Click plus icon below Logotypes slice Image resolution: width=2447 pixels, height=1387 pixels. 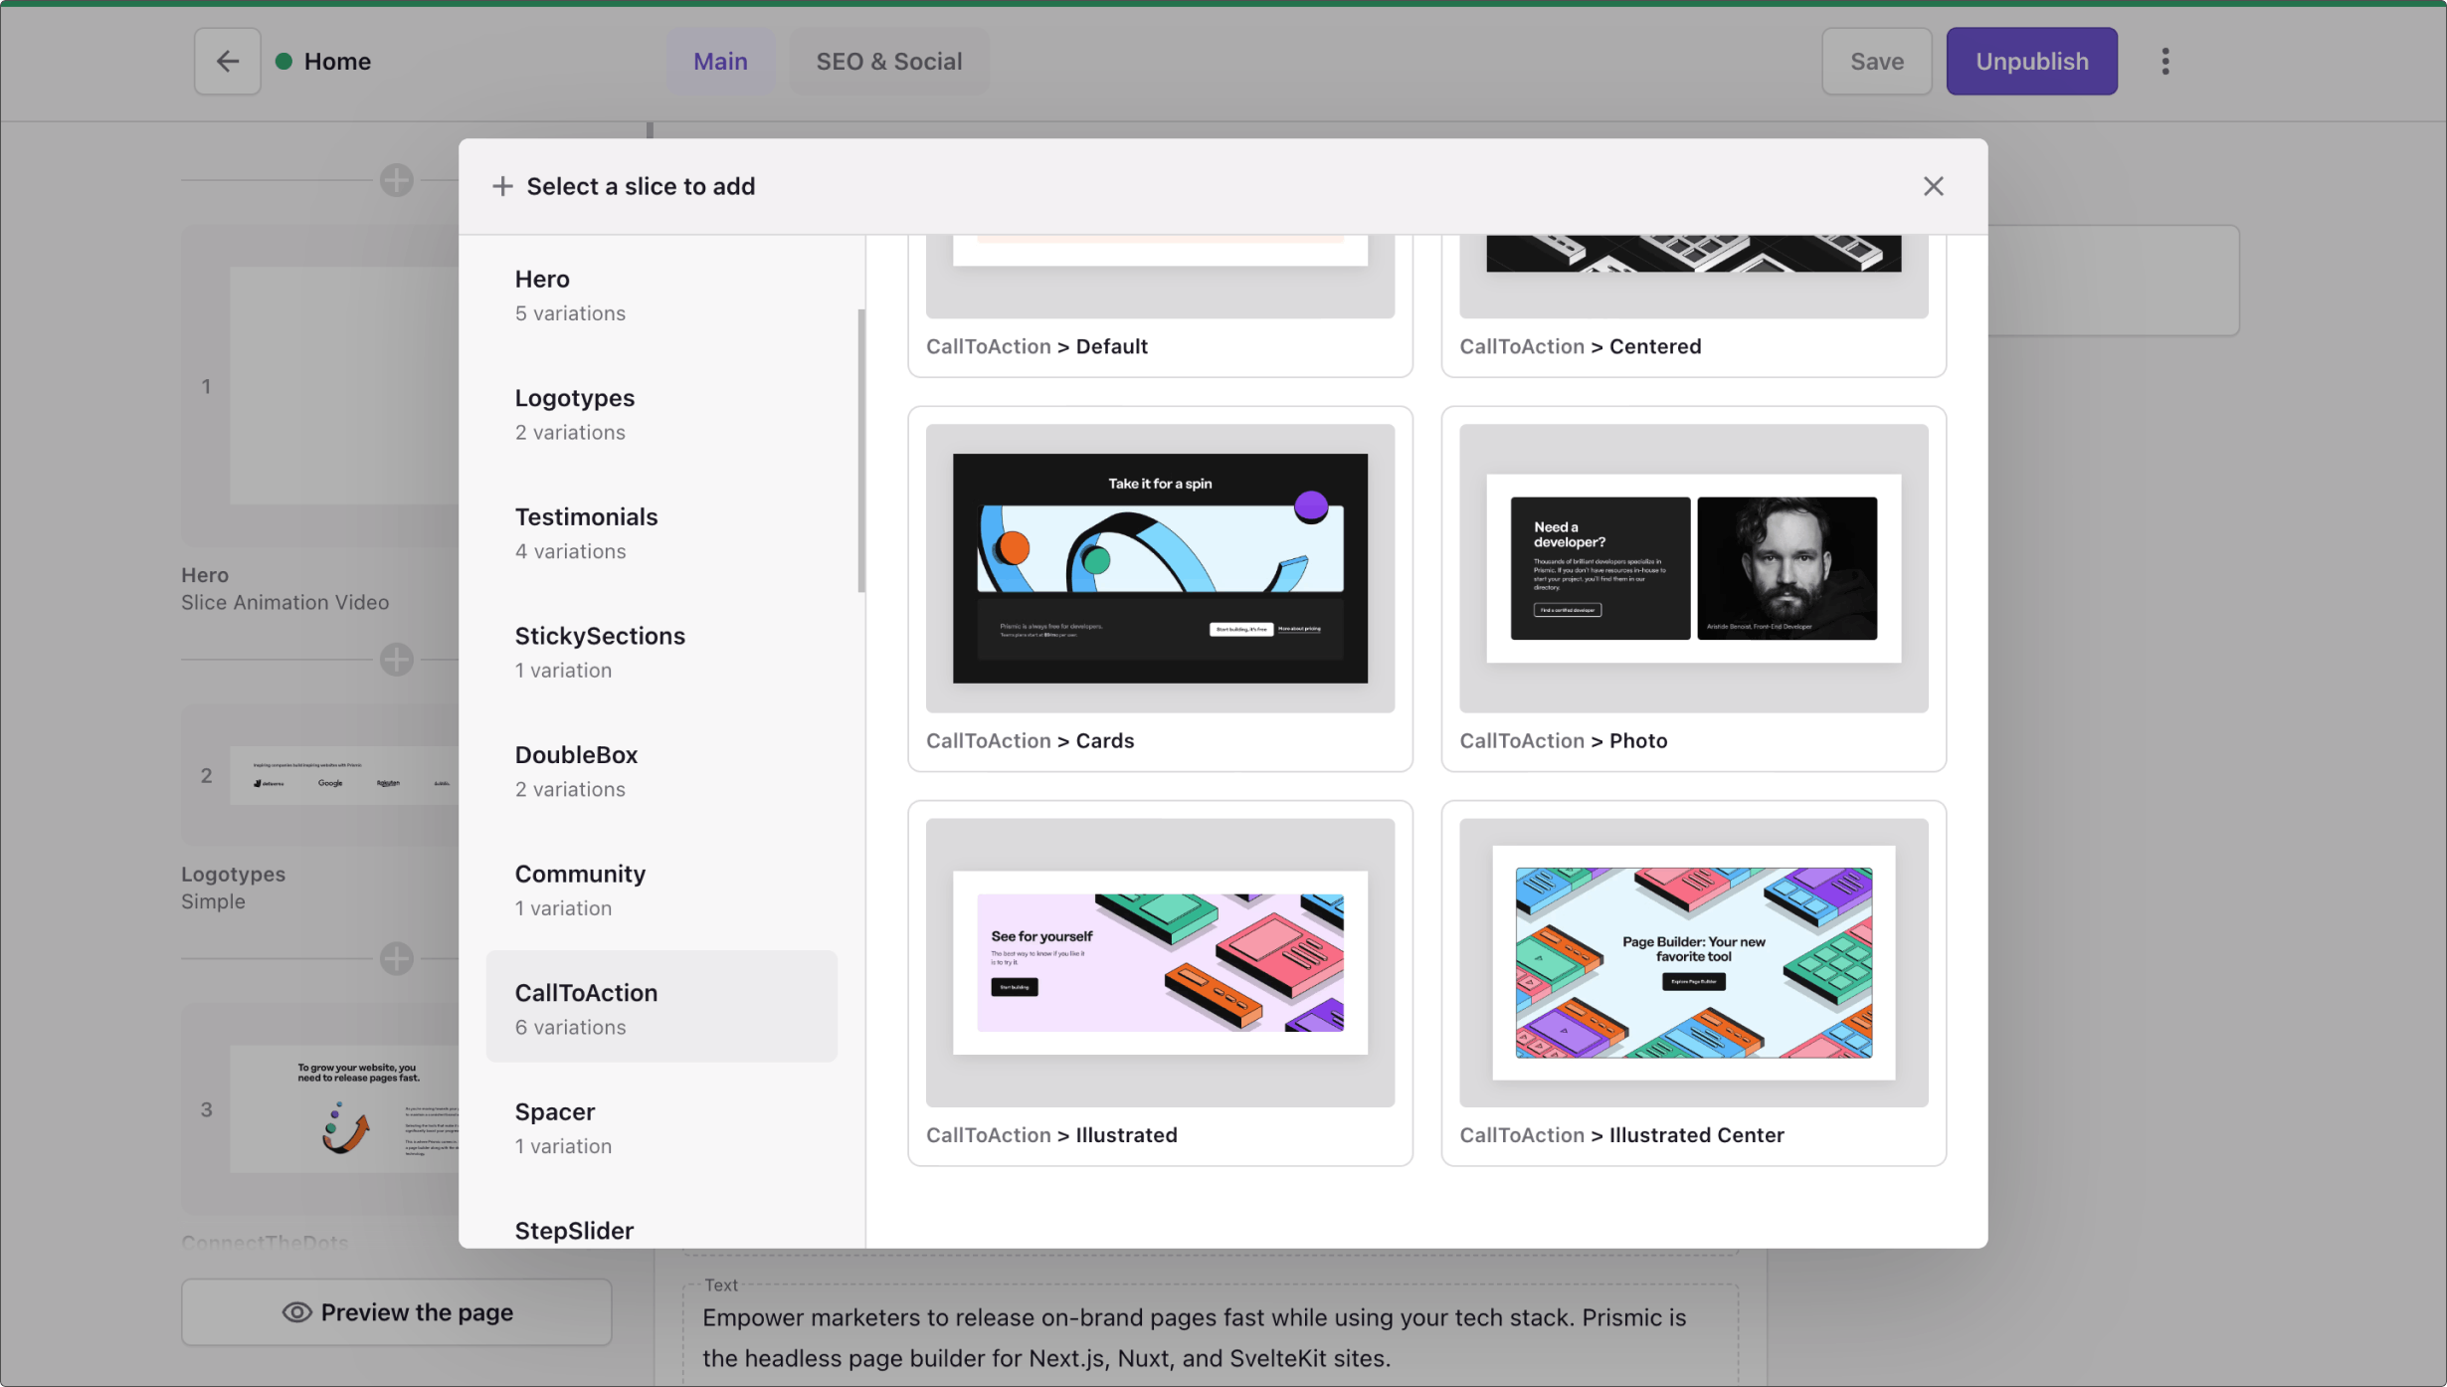(396, 958)
